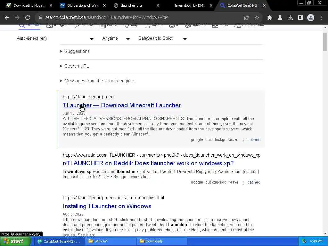Click brave engine on TLauncher result
The height and width of the screenshot is (246, 328).
pyautogui.click(x=234, y=140)
